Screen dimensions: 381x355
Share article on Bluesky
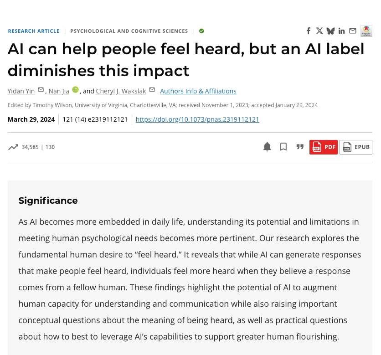pyautogui.click(x=330, y=31)
